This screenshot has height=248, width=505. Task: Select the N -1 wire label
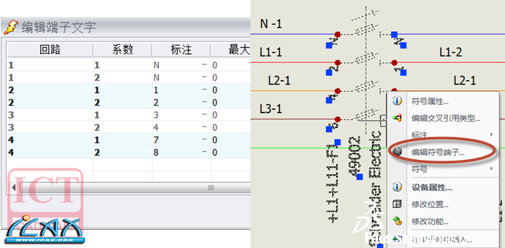click(x=271, y=24)
